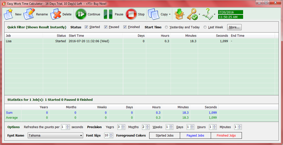Select the Last Week radio button
The image size is (283, 145).
coord(205,27)
